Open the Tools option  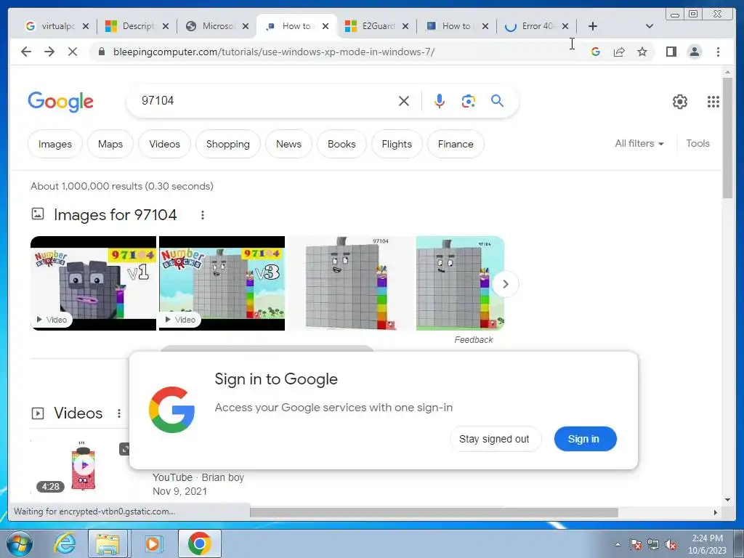(697, 143)
